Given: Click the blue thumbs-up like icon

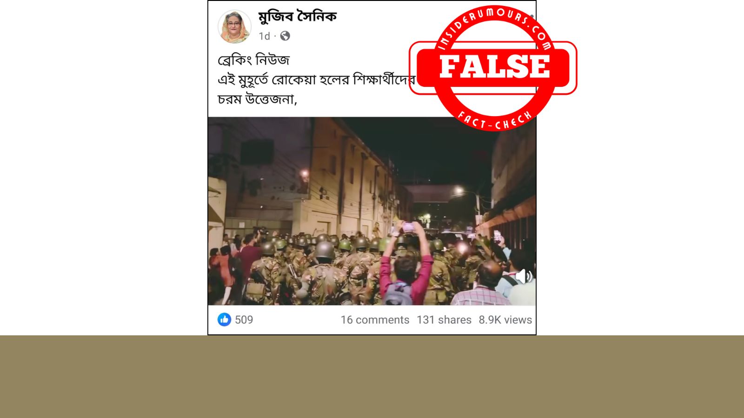Looking at the screenshot, I should 224,320.
